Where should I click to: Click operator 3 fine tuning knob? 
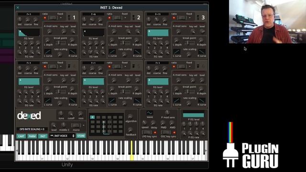pyautogui.click(x=164, y=20)
